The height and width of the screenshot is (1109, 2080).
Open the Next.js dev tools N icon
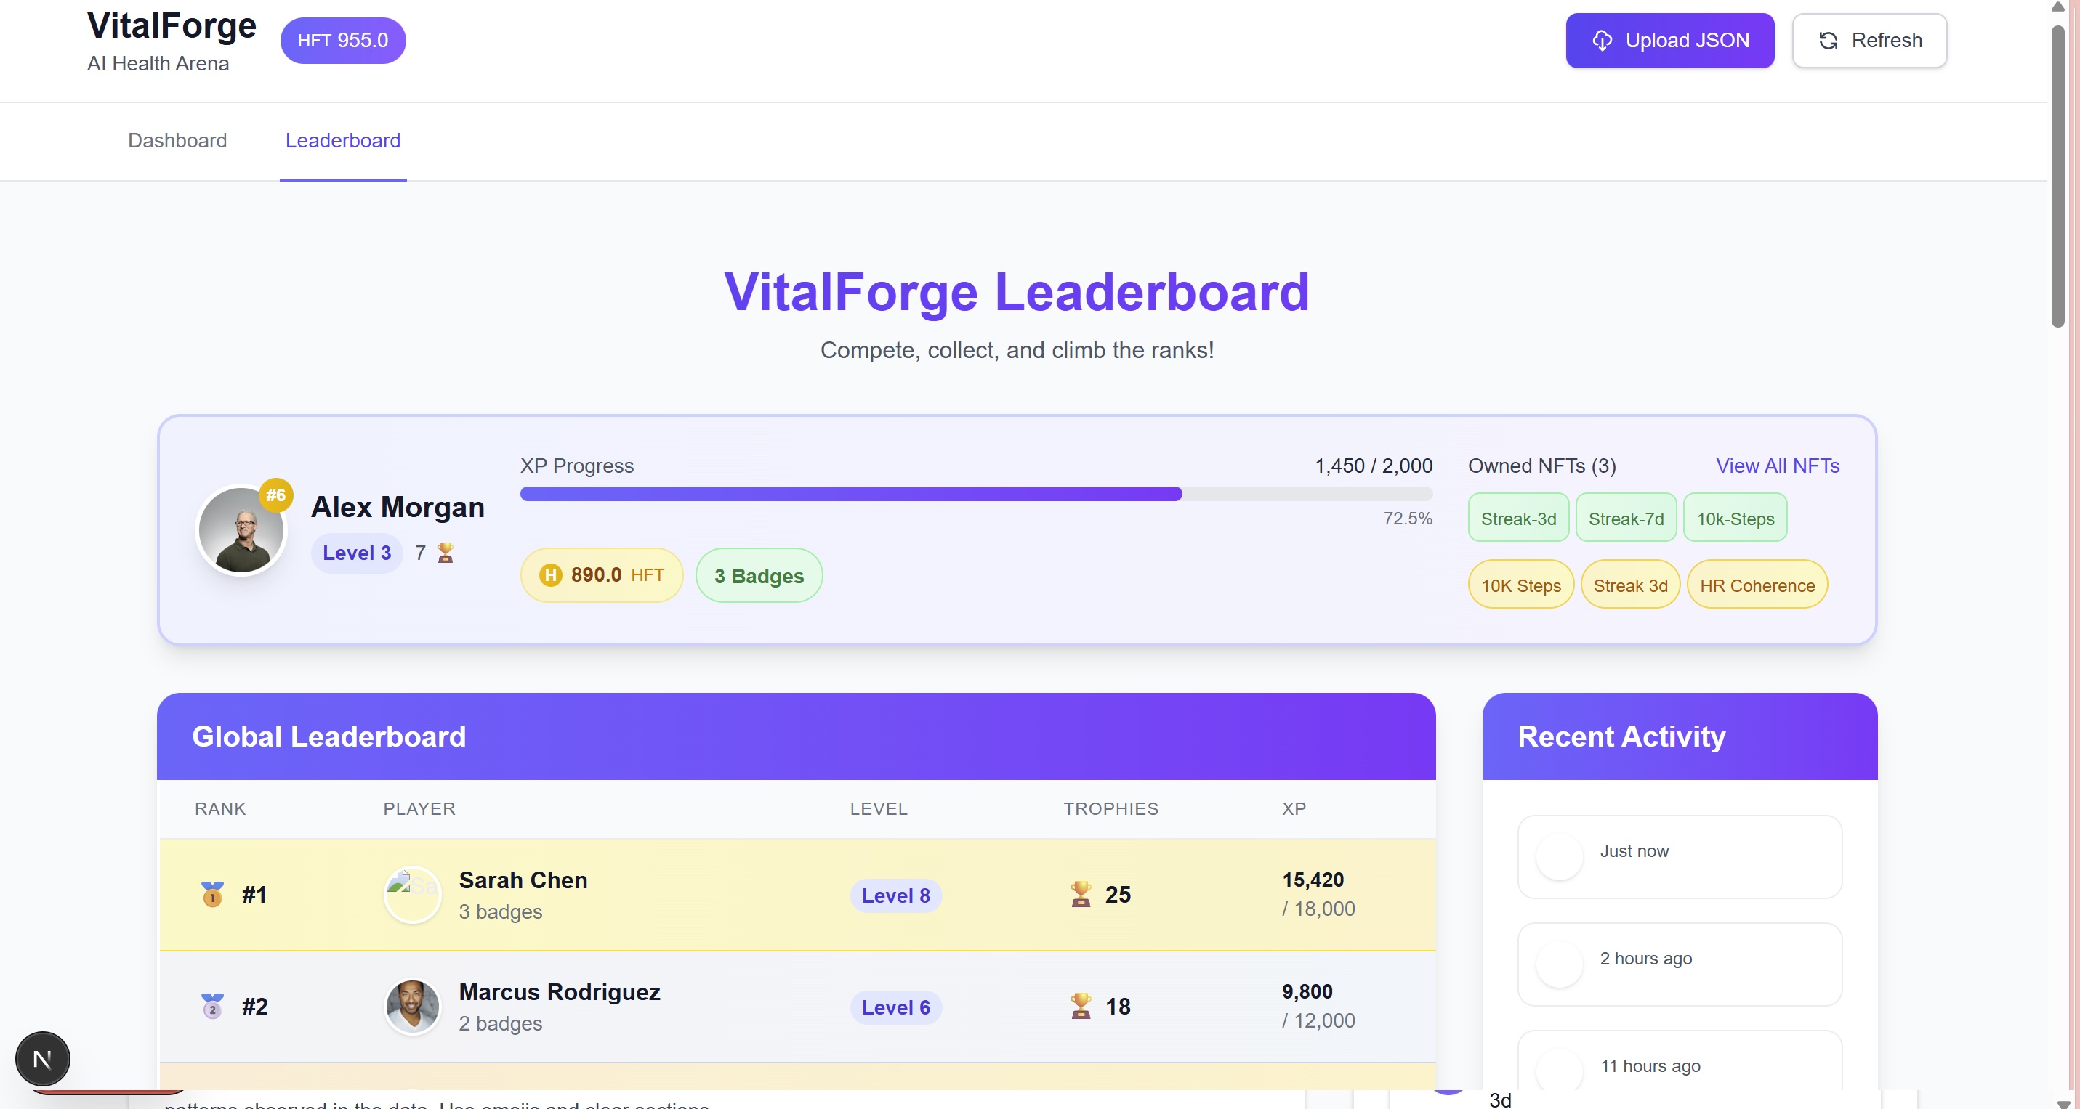[43, 1058]
